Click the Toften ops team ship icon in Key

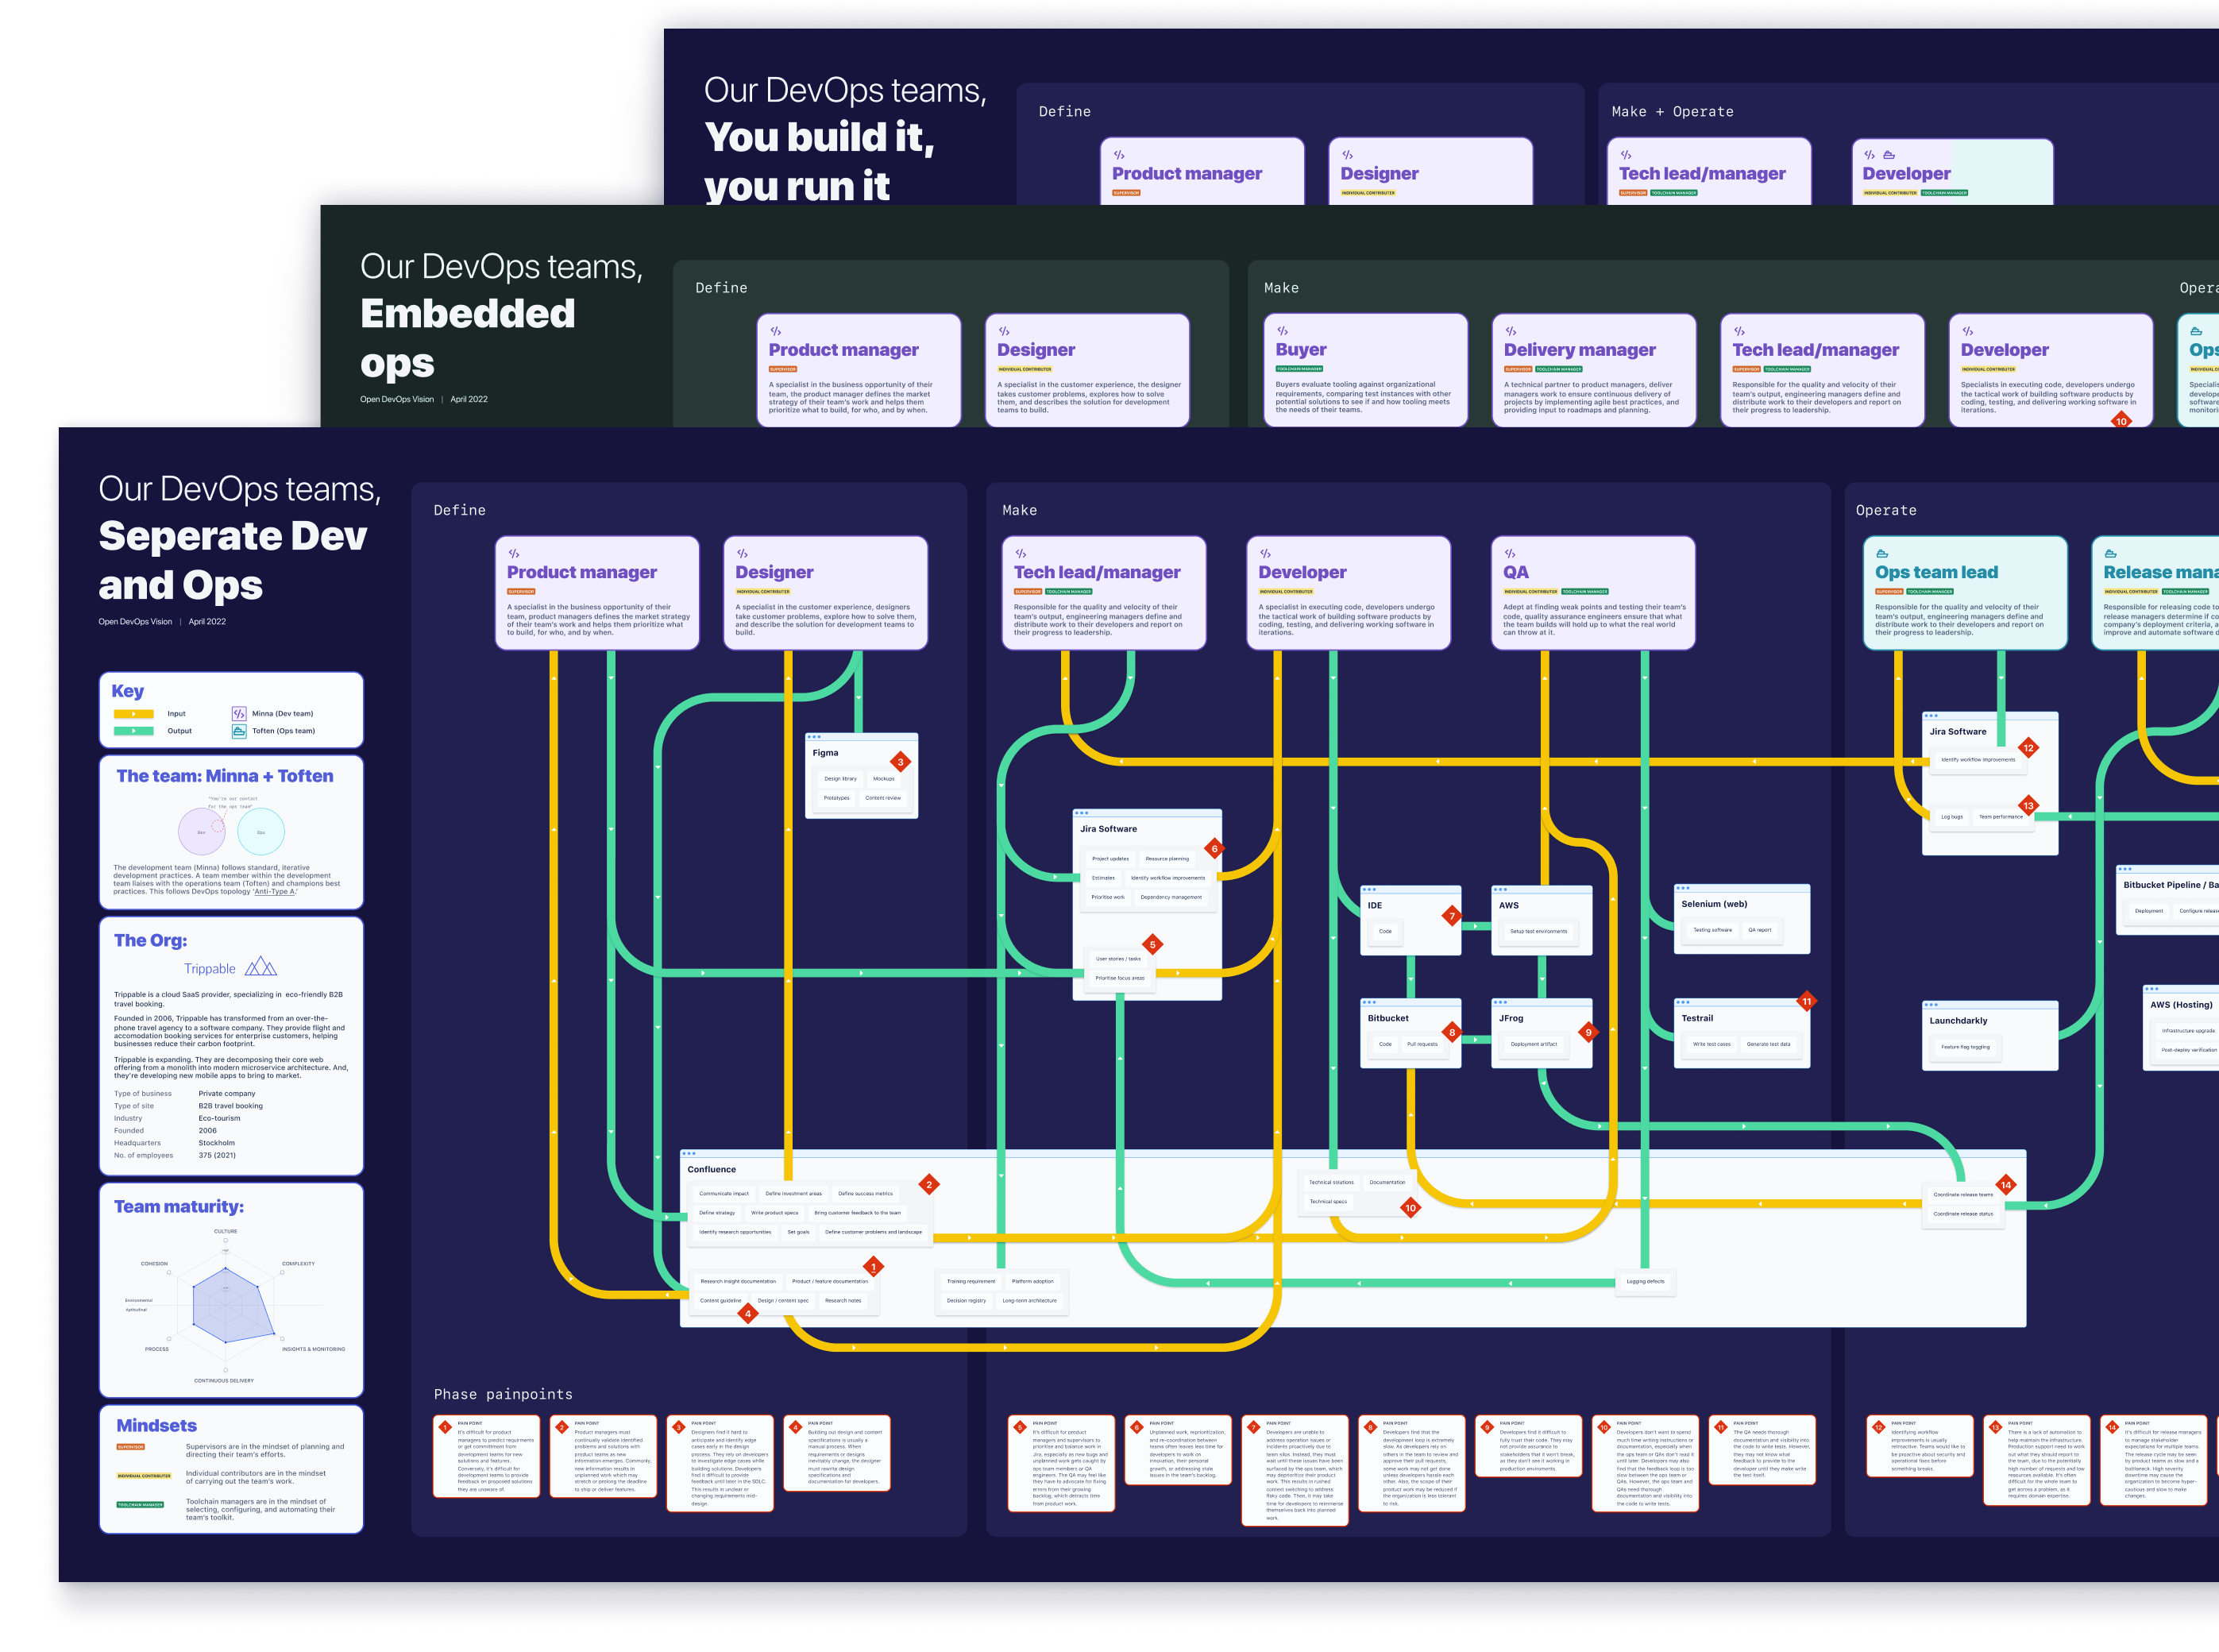pos(238,731)
